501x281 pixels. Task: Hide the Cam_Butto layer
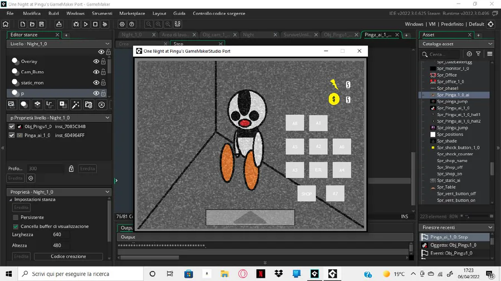click(x=96, y=72)
